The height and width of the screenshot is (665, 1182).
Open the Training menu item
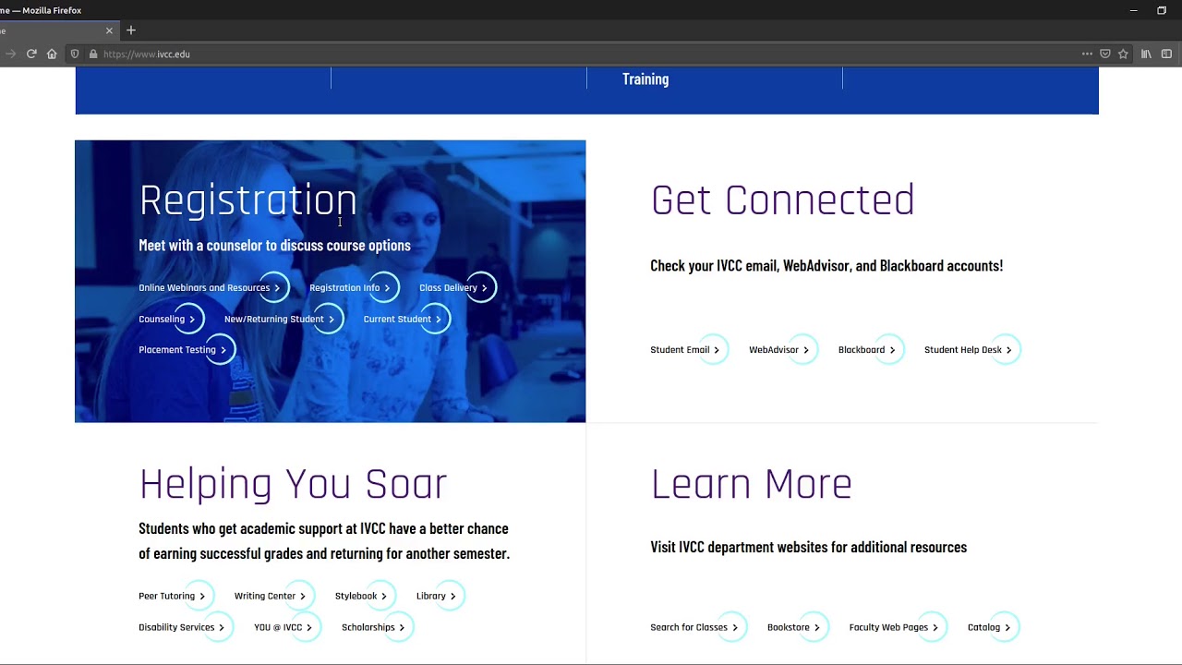645,79
